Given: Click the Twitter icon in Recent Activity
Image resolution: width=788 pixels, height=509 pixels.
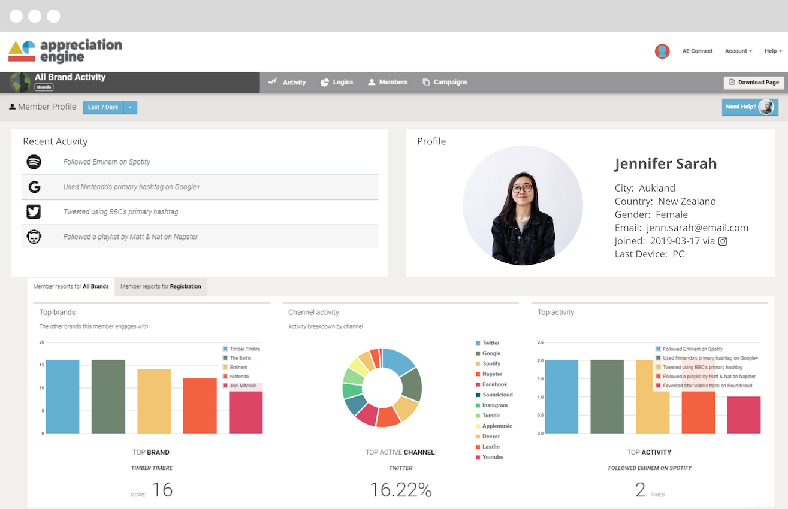Looking at the screenshot, I should pyautogui.click(x=34, y=211).
